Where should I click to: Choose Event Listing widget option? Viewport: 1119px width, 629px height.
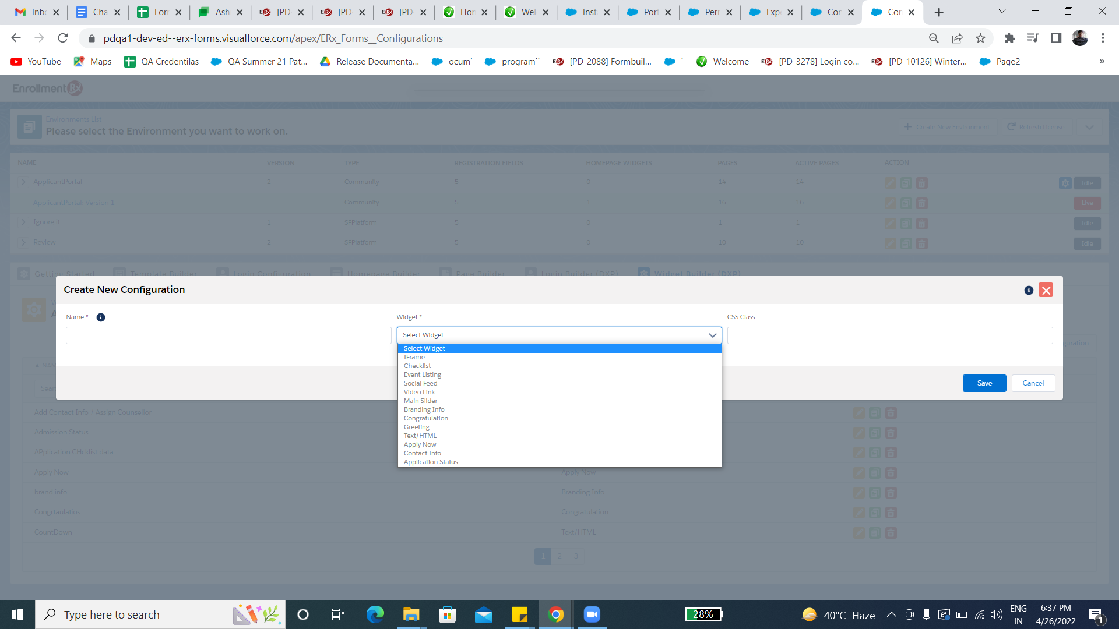point(423,374)
